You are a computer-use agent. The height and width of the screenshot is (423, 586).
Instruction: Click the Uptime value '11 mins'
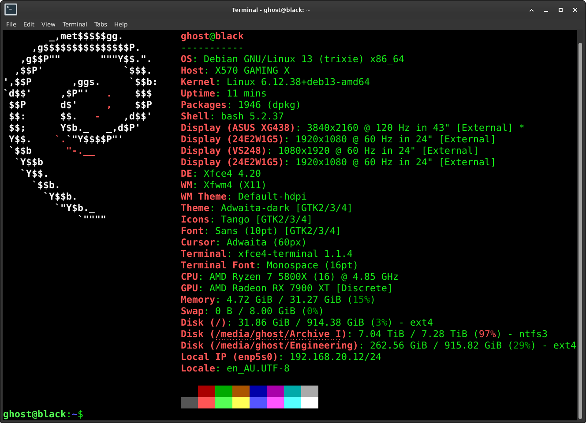click(x=246, y=93)
